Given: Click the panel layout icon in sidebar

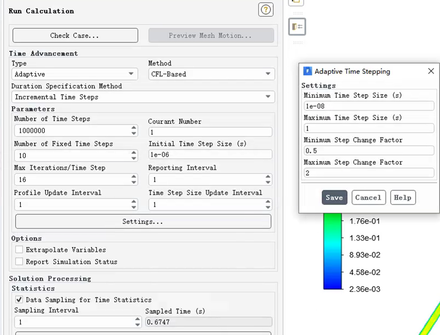Looking at the screenshot, I should (297, 26).
